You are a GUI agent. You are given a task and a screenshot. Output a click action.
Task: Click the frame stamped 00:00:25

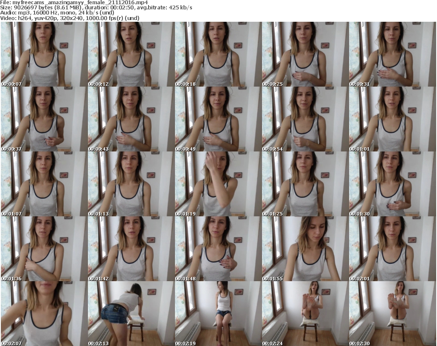coord(305,54)
